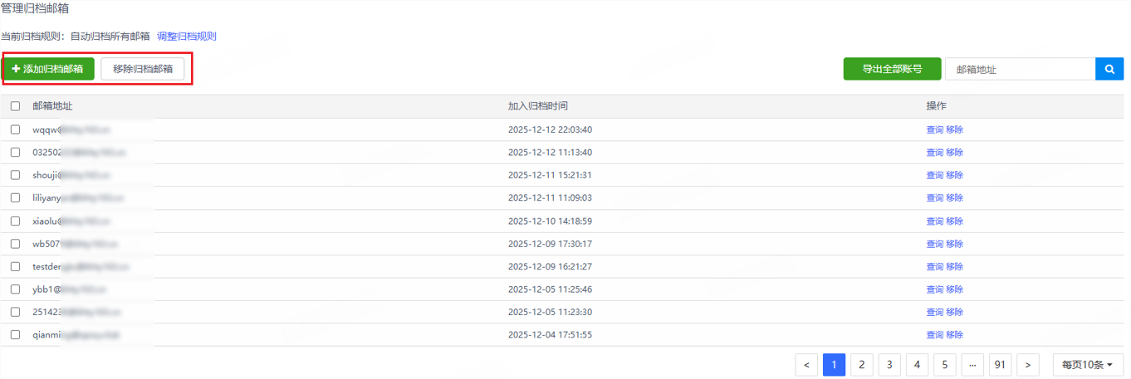Click the previous page arrow

(806, 365)
